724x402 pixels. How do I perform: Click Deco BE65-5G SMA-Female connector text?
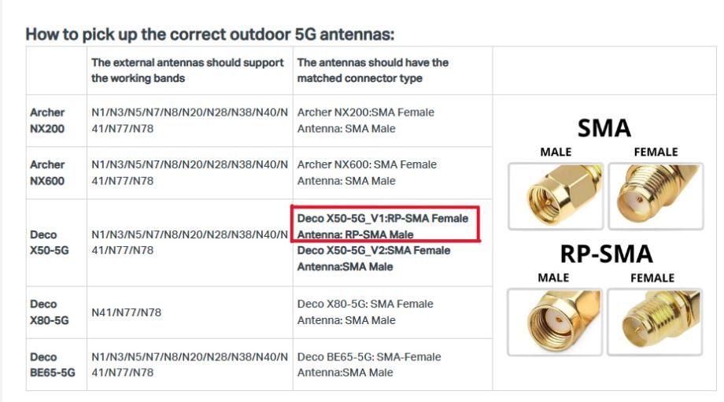(x=369, y=356)
